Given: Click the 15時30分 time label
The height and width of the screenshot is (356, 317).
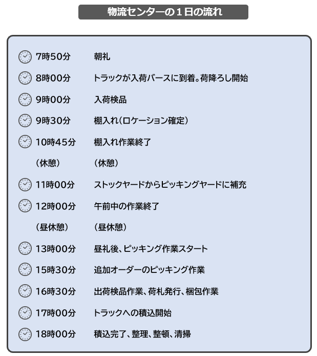Looking at the screenshot, I should pyautogui.click(x=56, y=270).
